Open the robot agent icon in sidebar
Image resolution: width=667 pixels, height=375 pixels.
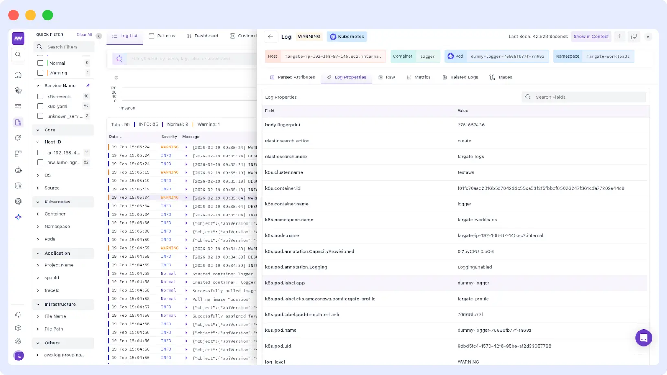[x=18, y=170]
